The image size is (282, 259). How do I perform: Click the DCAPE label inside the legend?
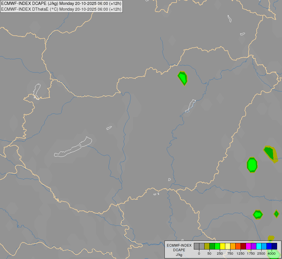(x=179, y=250)
